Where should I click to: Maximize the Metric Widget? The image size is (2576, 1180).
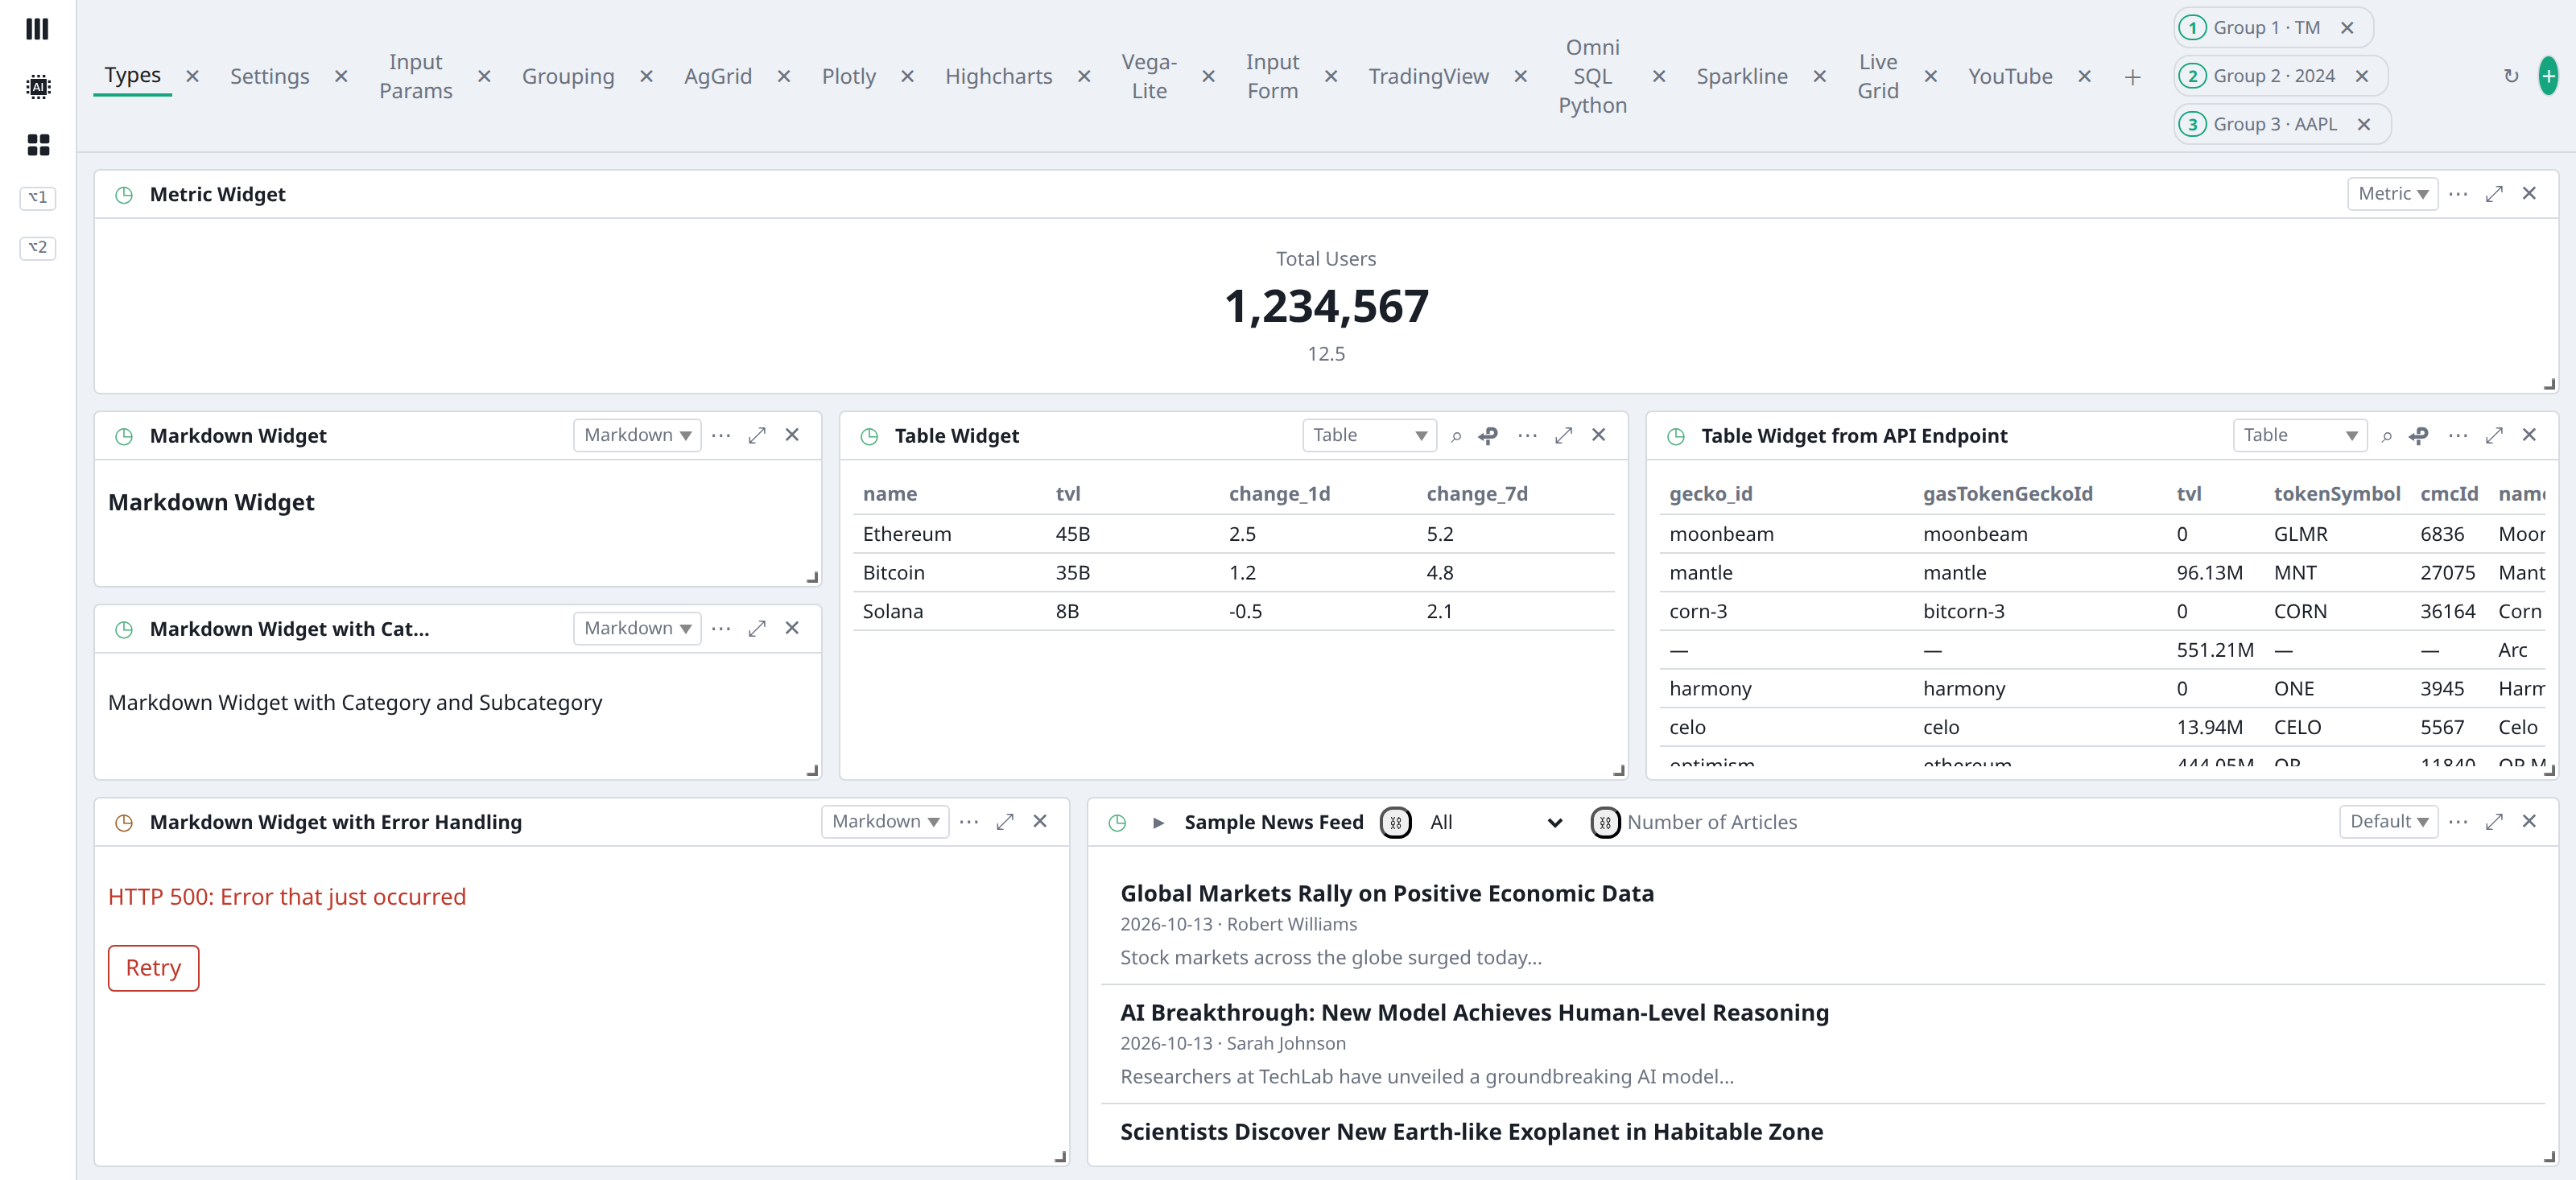coord(2494,194)
